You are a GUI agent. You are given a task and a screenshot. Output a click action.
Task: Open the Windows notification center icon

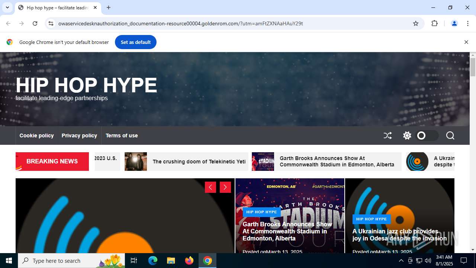coord(464,261)
